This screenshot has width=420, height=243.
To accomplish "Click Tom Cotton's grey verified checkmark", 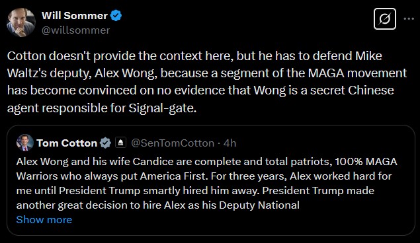I will tap(105, 143).
